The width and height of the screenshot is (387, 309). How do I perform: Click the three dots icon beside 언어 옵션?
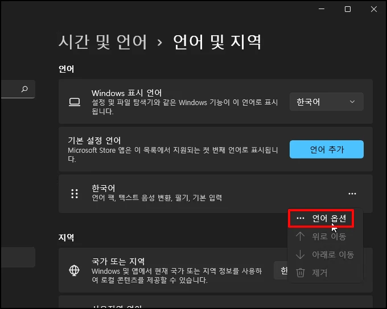(x=300, y=218)
